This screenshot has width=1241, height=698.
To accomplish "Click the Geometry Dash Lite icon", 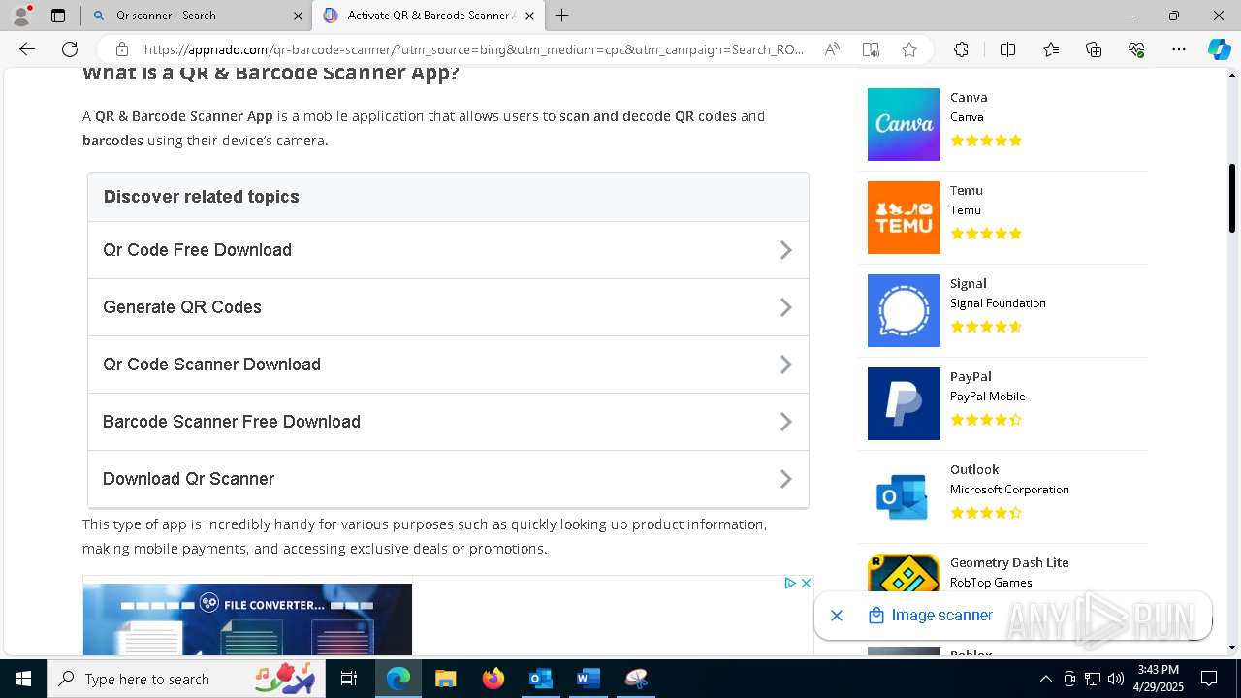I will [x=904, y=572].
